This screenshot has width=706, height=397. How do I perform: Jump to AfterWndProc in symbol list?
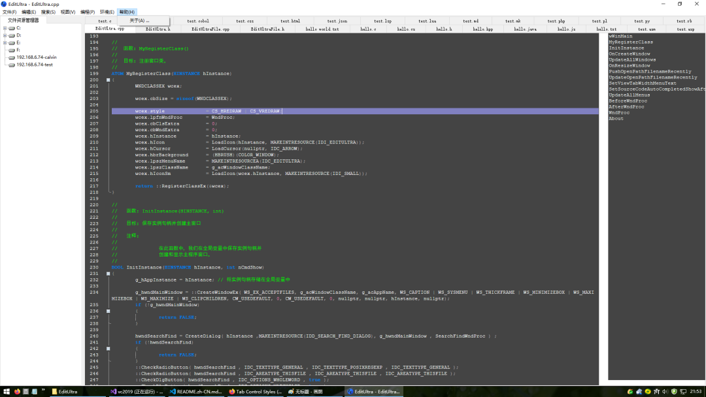pos(626,106)
